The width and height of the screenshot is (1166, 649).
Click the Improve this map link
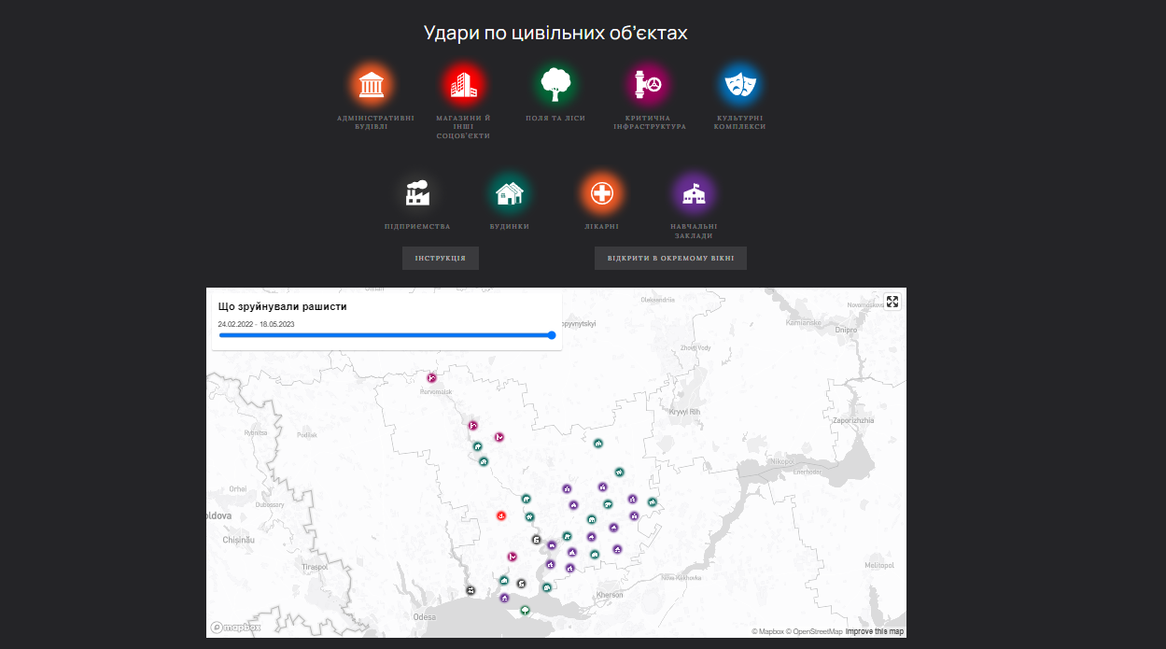click(875, 632)
